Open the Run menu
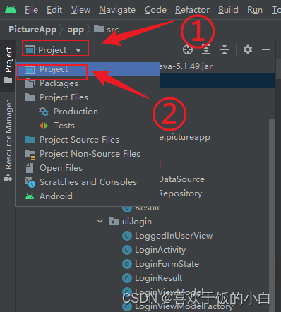Screen dimensions: 281x312 coord(255,10)
